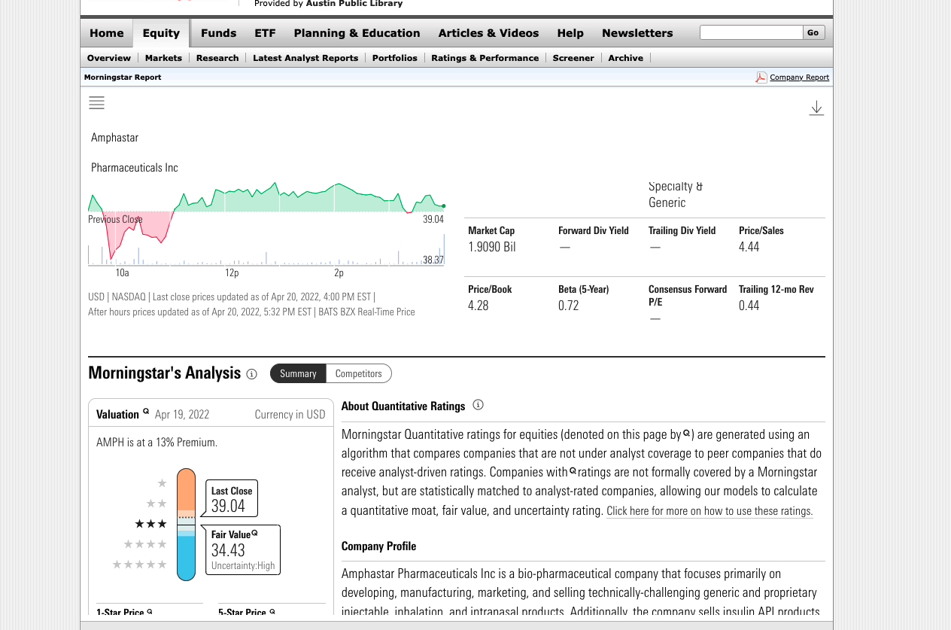Click the 'AMPH is at a 13% Premium.' text
Image resolution: width=951 pixels, height=630 pixels.
point(156,443)
